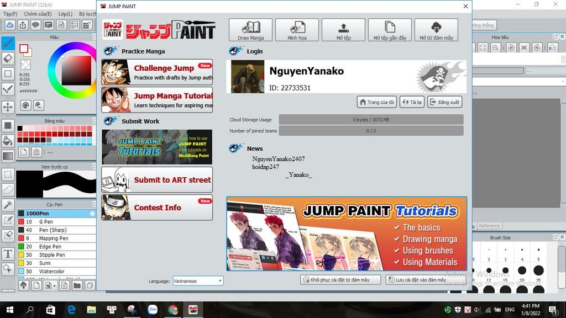The height and width of the screenshot is (318, 566).
Task: Select the rectangular Select tool
Action: pos(8,174)
